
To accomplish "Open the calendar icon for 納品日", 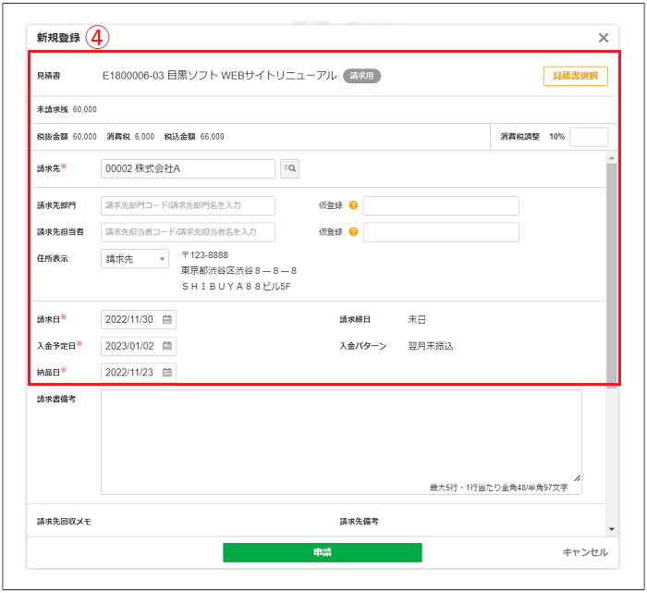I will [x=167, y=373].
